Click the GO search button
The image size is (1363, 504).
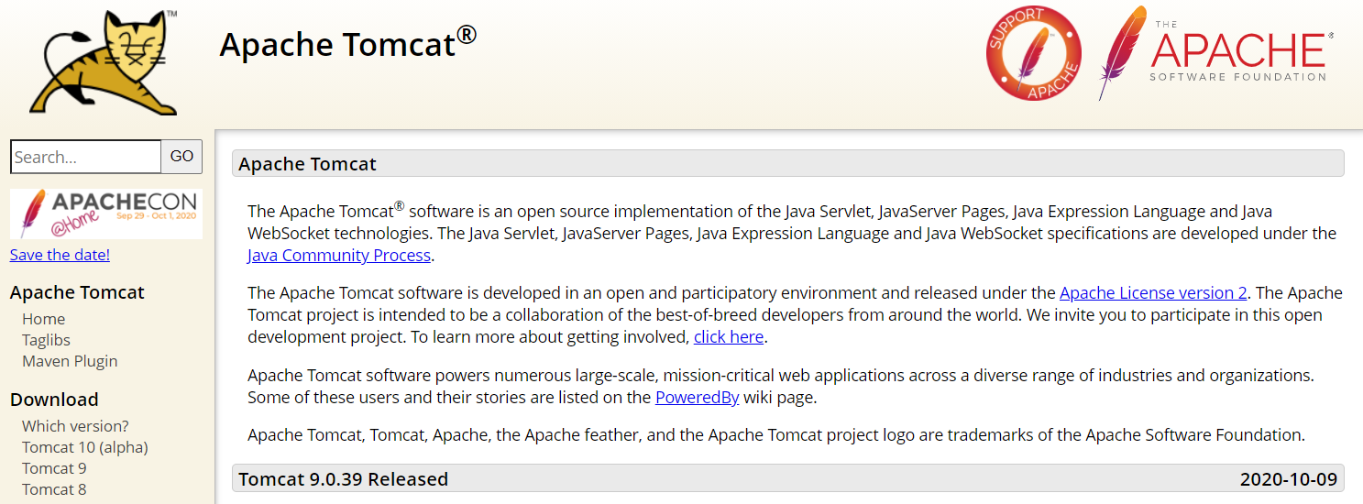tap(181, 157)
